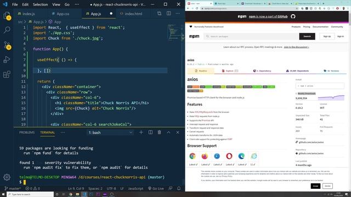Click the github.com/axios/axios homepage link
The width and height of the screenshot is (351, 197).
[311, 142]
